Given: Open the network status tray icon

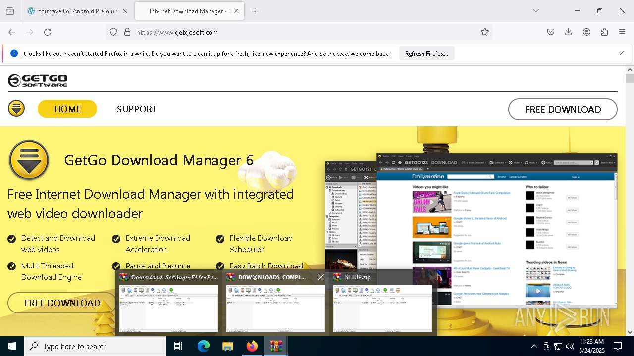Looking at the screenshot, I should pyautogui.click(x=558, y=346).
